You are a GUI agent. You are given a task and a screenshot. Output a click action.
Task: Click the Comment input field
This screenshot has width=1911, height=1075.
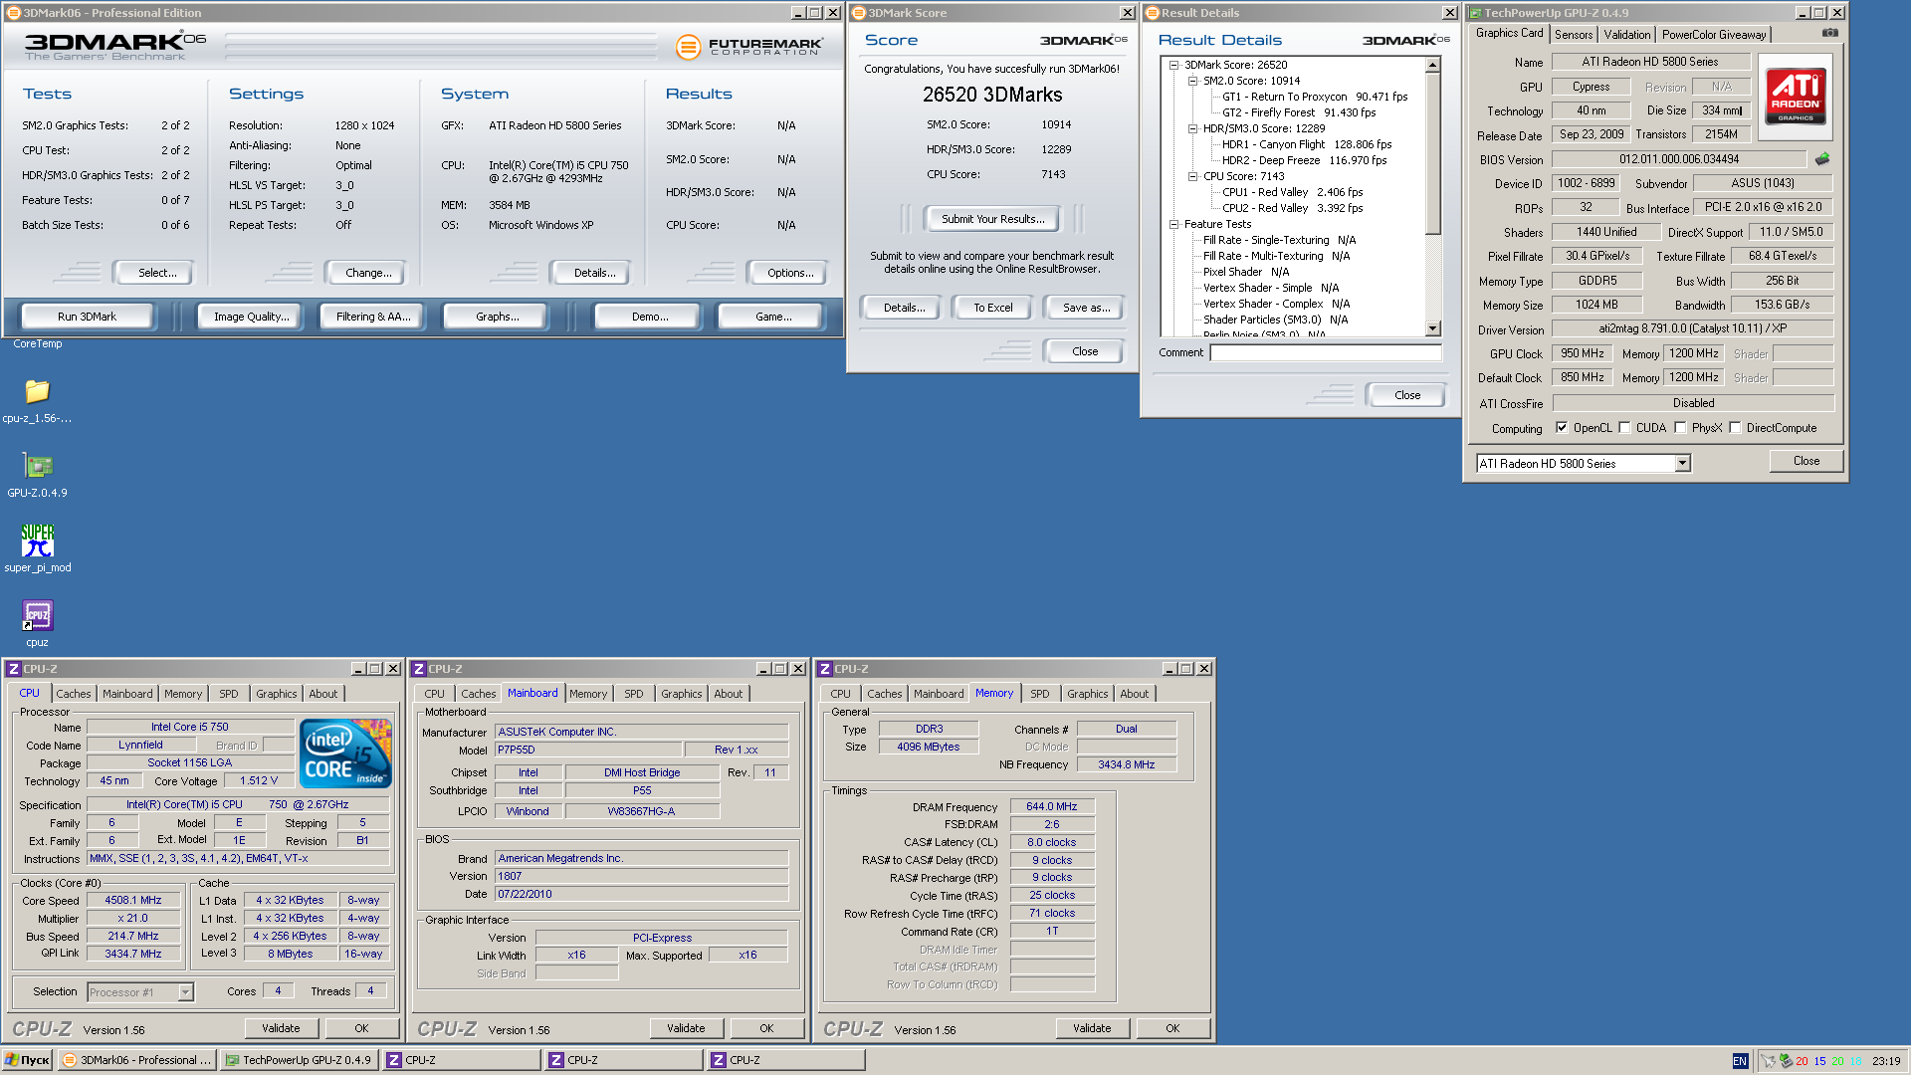pyautogui.click(x=1326, y=352)
